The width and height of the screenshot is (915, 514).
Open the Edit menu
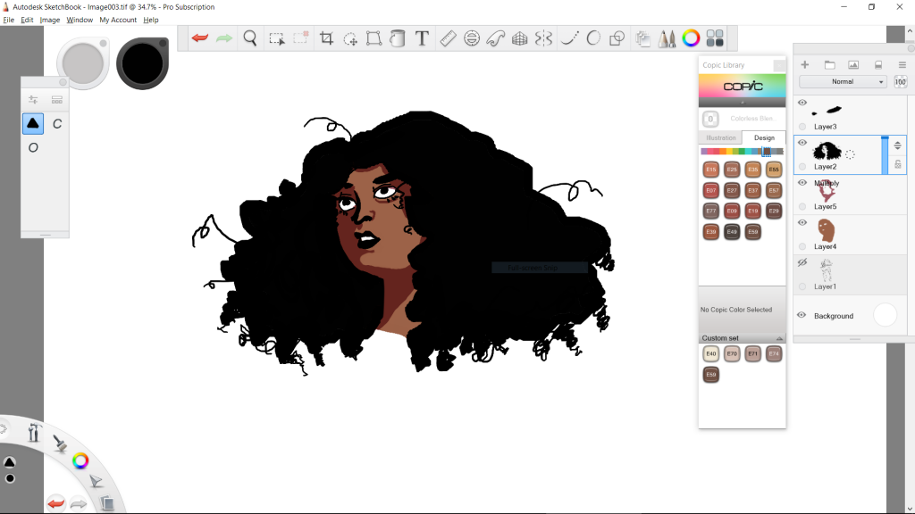click(x=27, y=20)
